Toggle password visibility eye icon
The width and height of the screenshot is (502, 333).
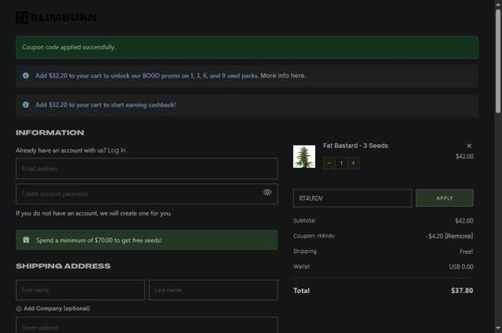click(267, 192)
